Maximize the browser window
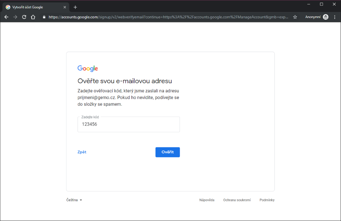Image resolution: width=341 pixels, height=221 pixels. click(x=321, y=4)
